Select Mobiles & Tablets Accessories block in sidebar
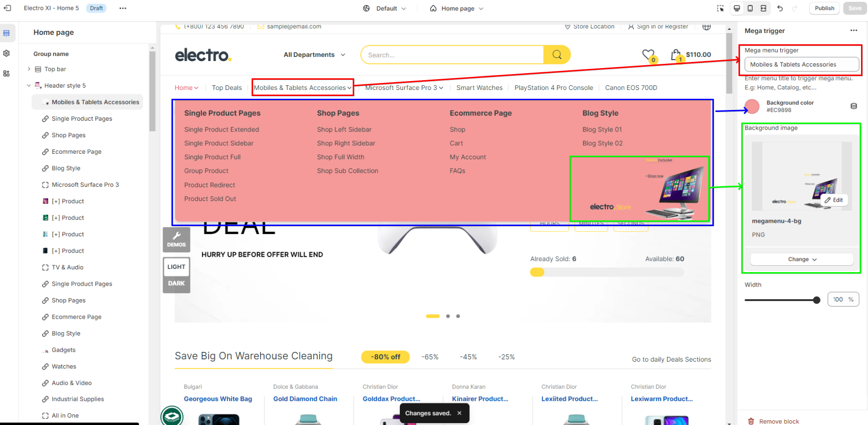The width and height of the screenshot is (868, 425). (x=88, y=102)
